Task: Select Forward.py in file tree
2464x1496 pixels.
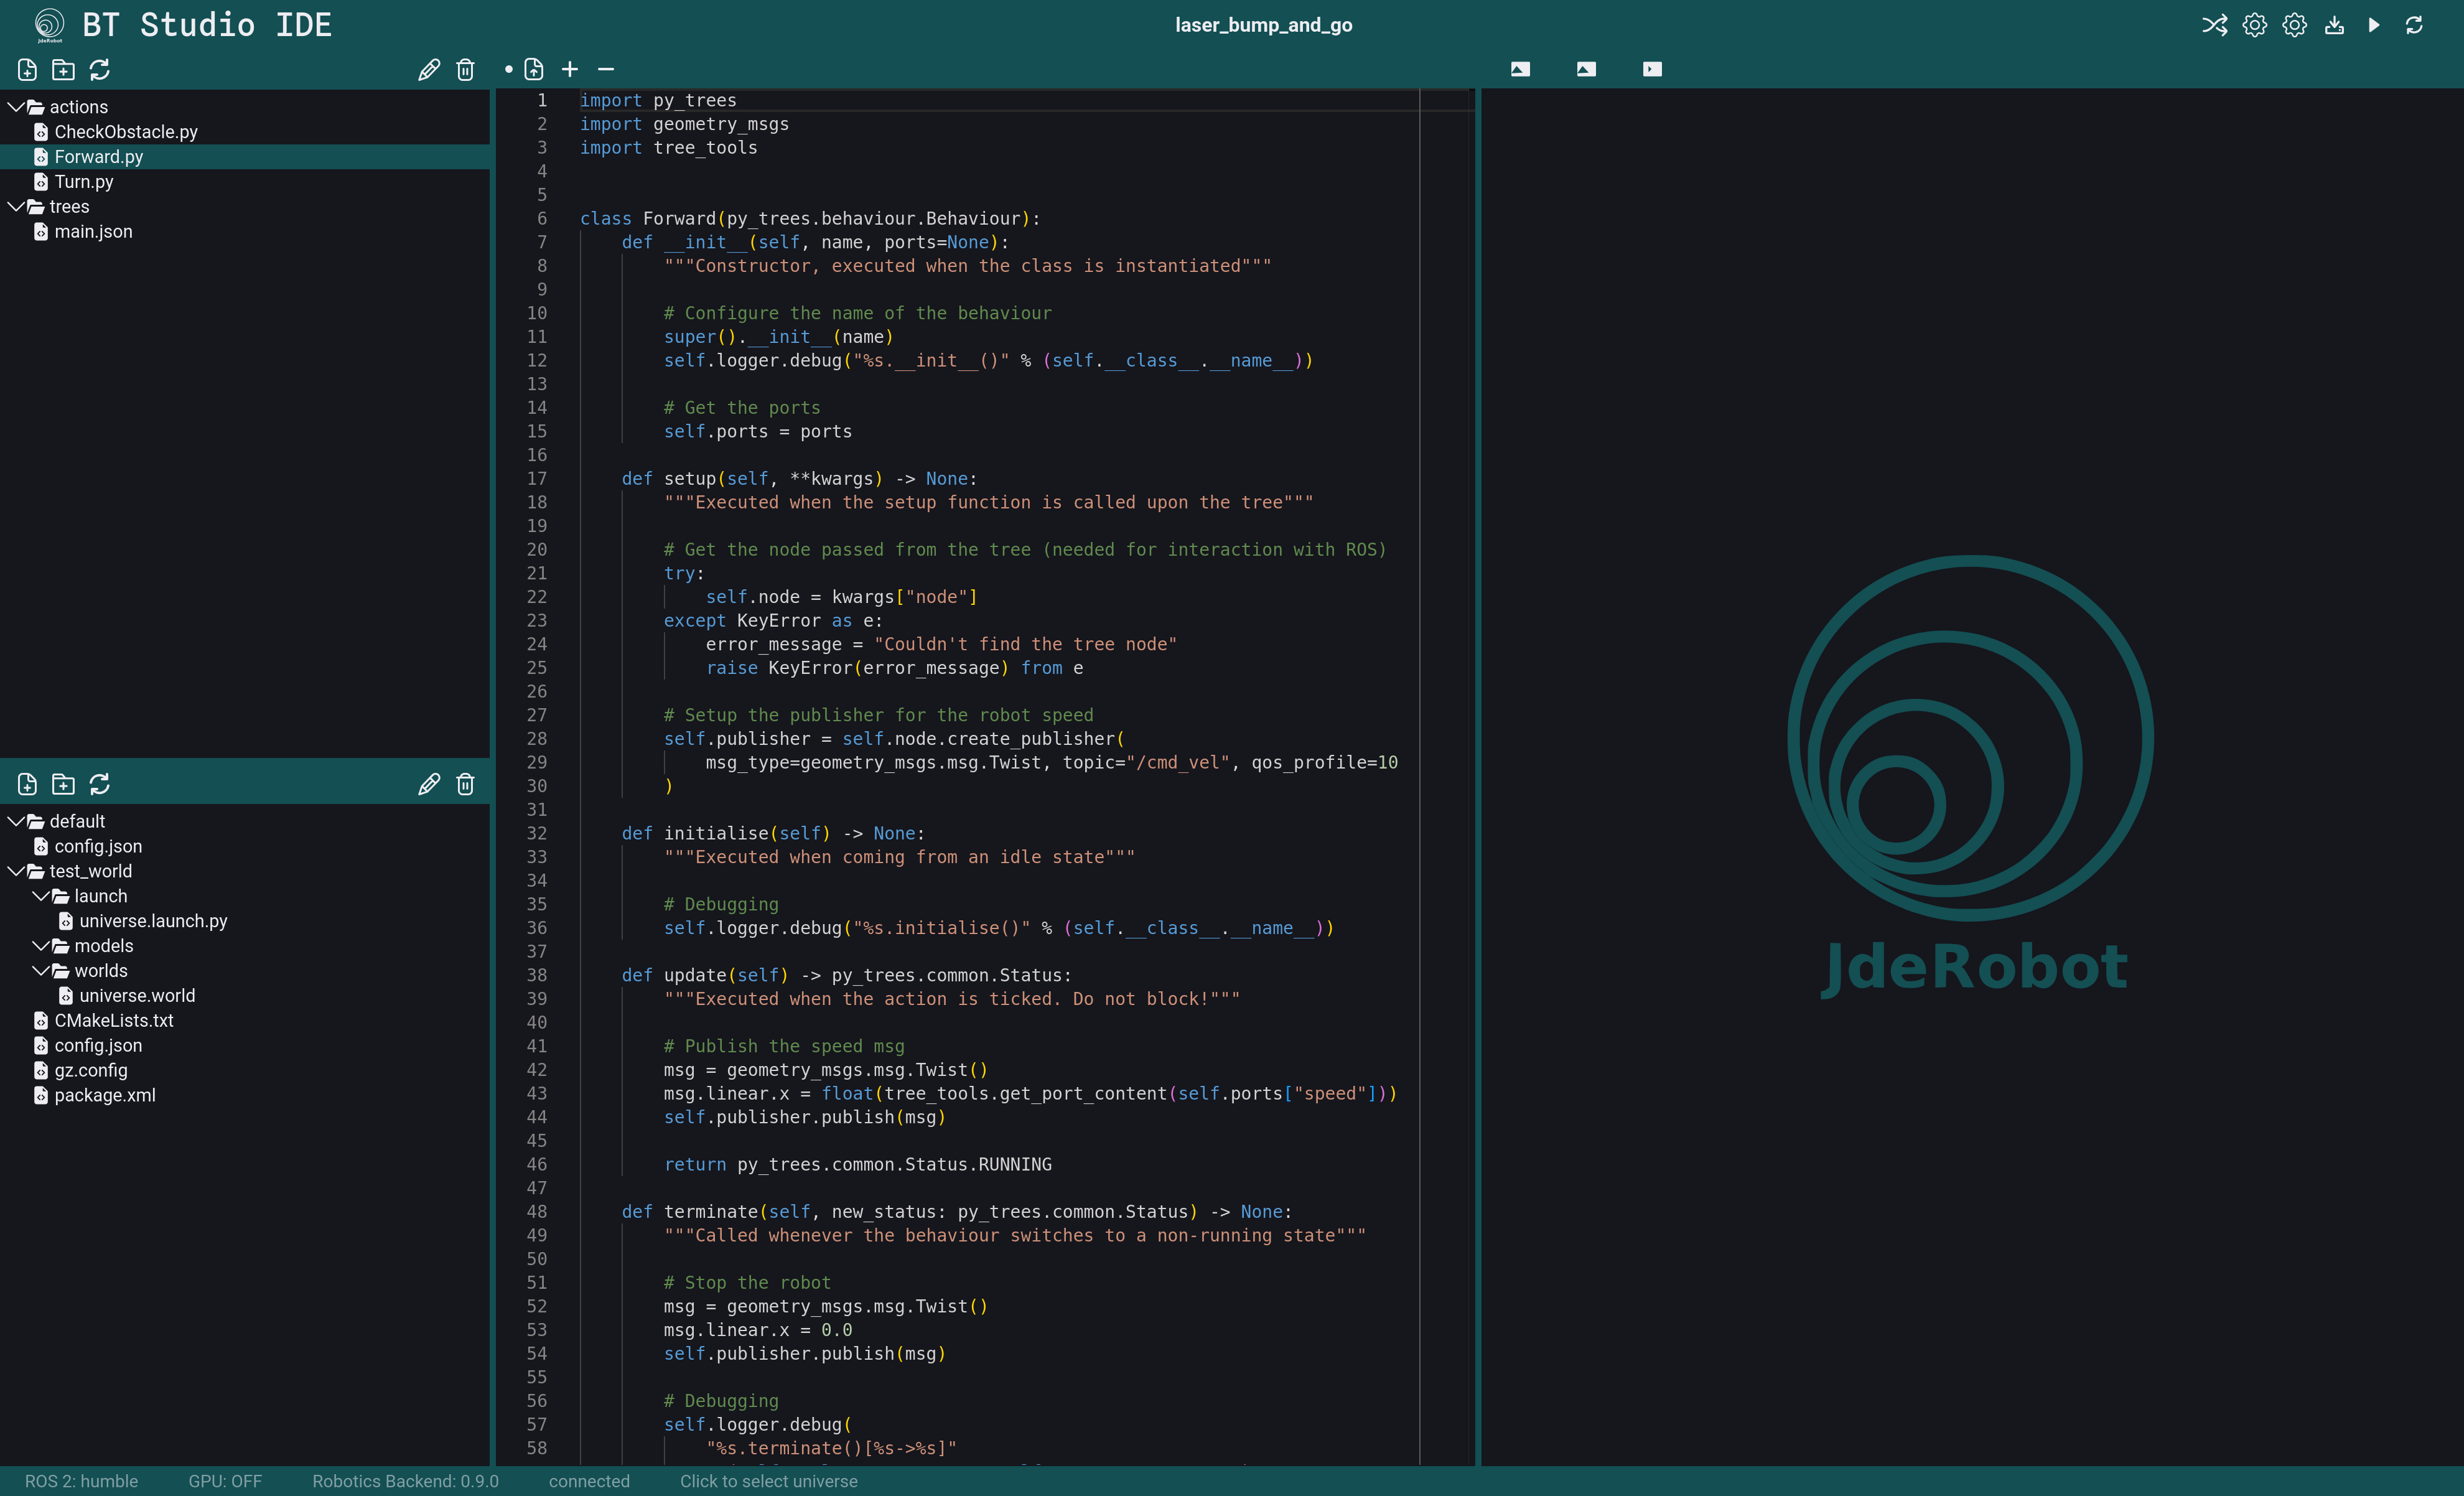Action: (x=245, y=157)
